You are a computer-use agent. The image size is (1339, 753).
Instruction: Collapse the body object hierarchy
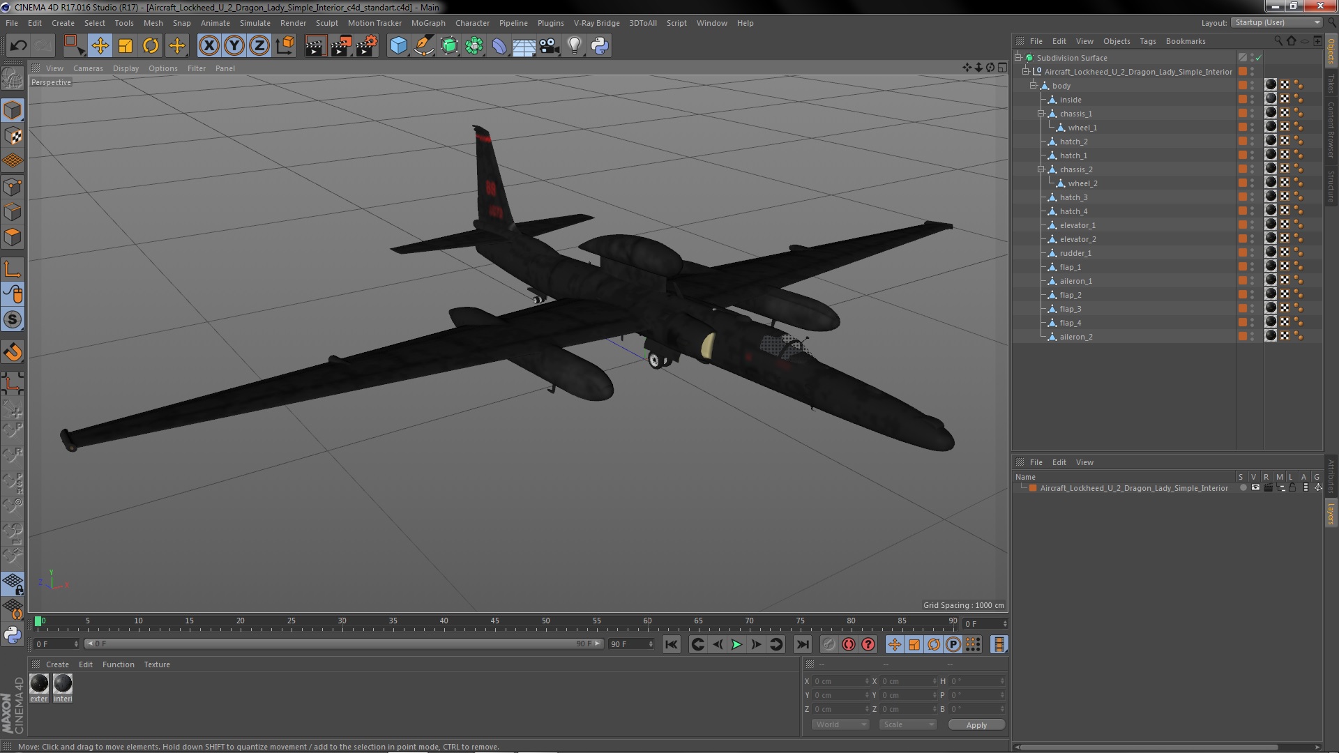tap(1034, 86)
